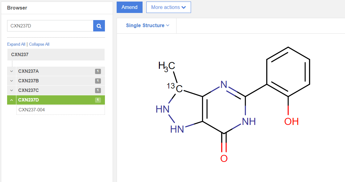Screen dimensions: 345x182
Task: Click the search magnifier icon button
Action: pos(99,26)
